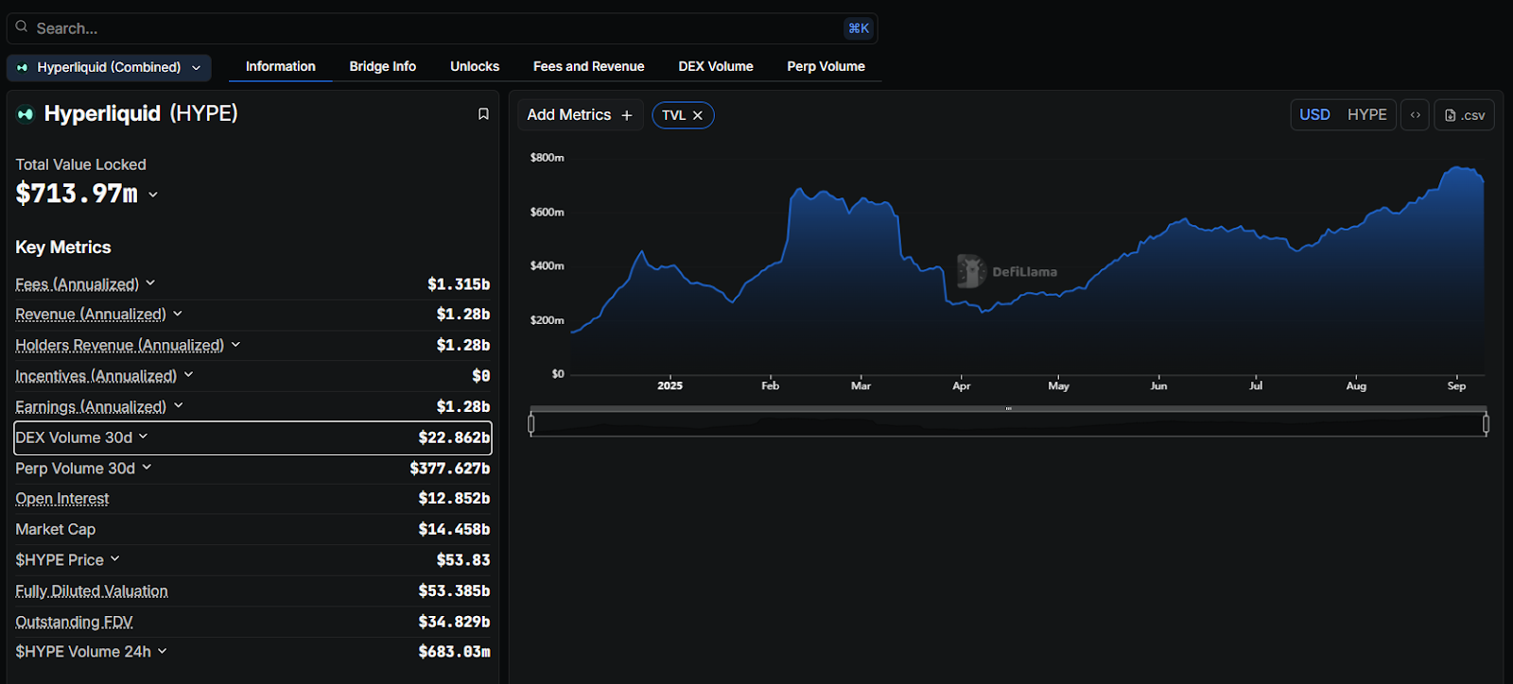Go to the Bridge Info tab
The height and width of the screenshot is (684, 1513).
pos(382,66)
